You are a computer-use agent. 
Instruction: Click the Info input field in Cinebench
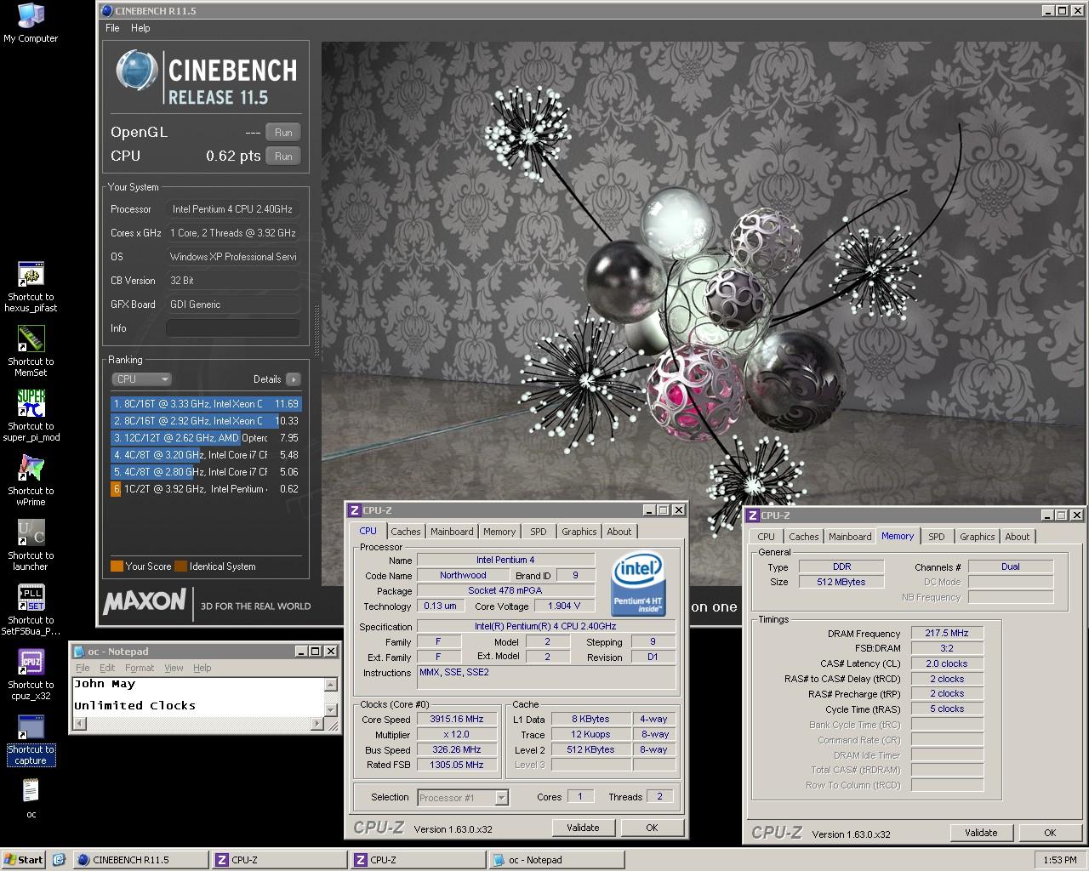click(233, 328)
